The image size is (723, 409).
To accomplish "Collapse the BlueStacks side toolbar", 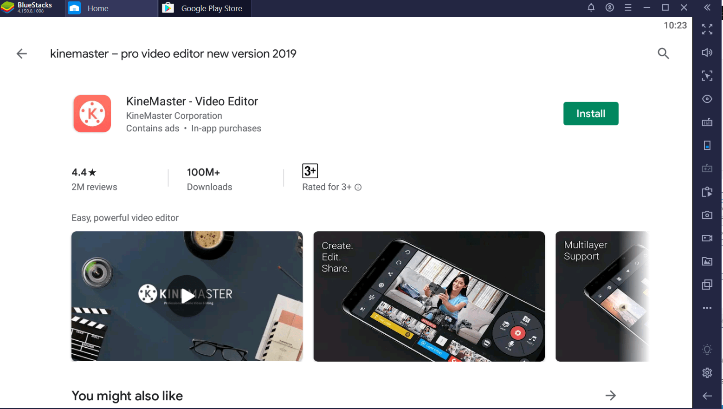I will pos(707,7).
